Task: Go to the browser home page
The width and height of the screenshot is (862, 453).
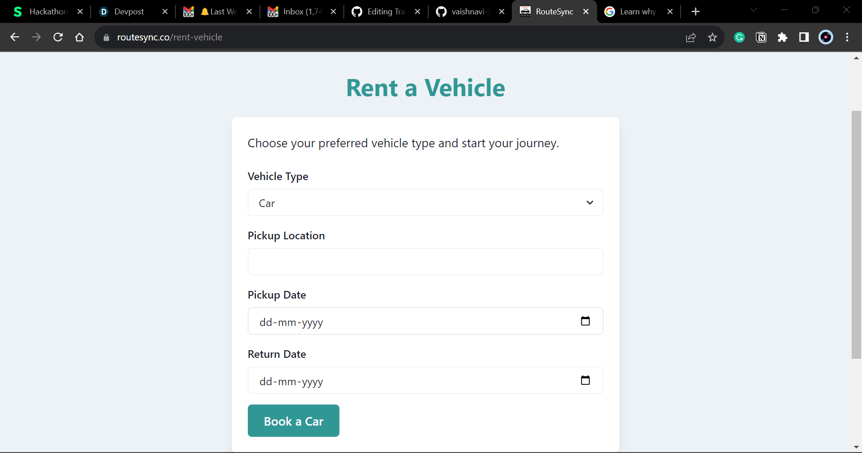Action: pyautogui.click(x=79, y=37)
